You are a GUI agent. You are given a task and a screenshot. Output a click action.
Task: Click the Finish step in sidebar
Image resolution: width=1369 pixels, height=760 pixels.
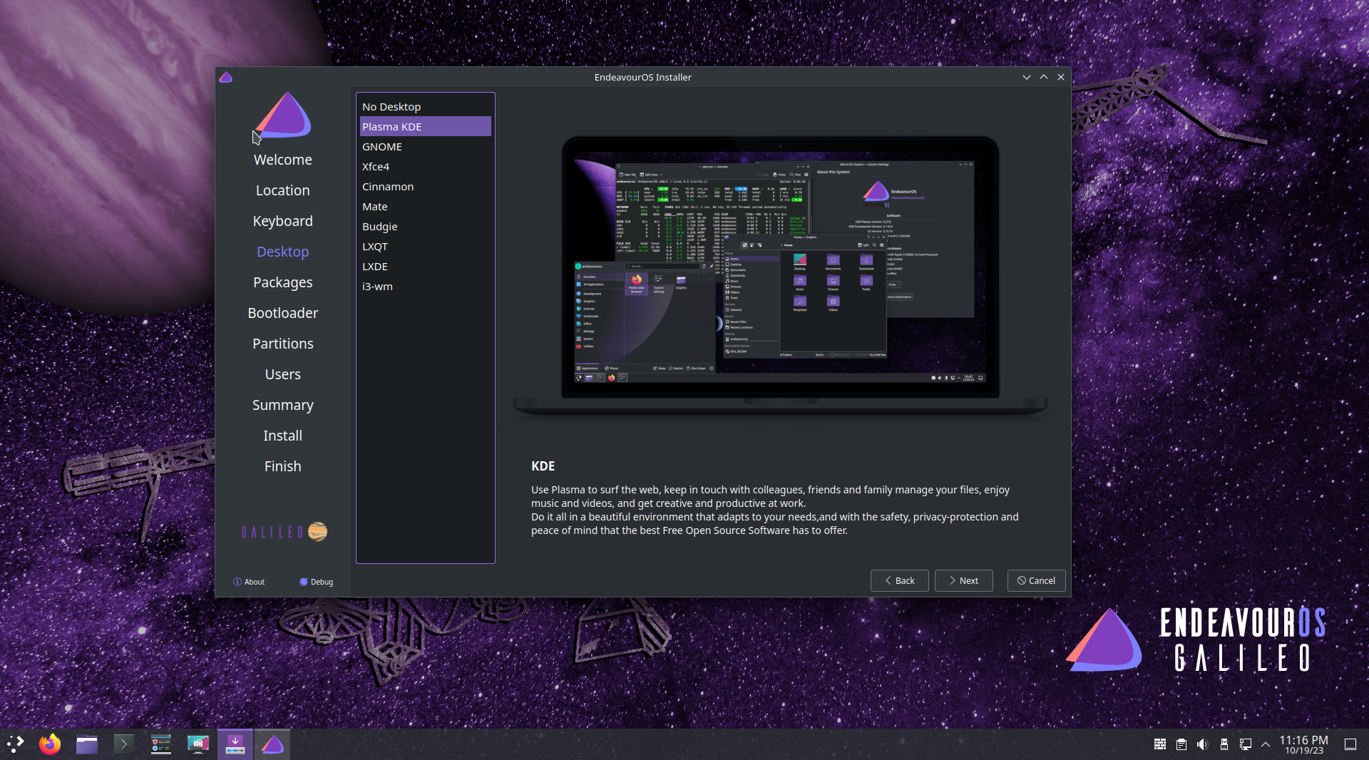tap(283, 466)
